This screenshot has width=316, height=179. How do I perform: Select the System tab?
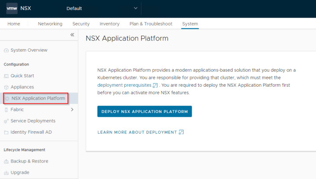[x=190, y=24]
